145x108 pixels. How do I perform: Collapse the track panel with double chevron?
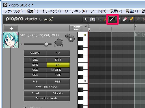click(86, 26)
